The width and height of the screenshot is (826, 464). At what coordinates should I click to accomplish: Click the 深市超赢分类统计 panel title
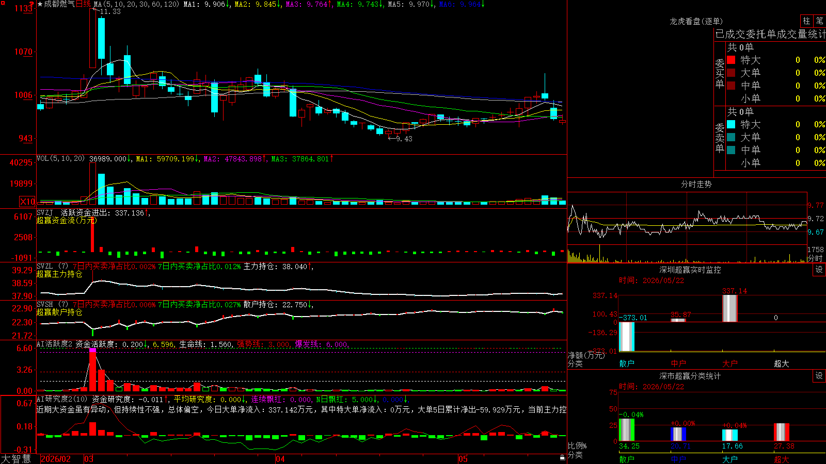tap(690, 376)
